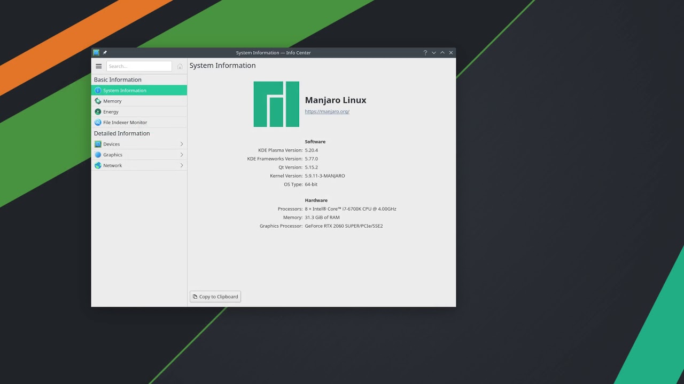Click the Memory chip icon
Image resolution: width=684 pixels, height=384 pixels.
pos(98,101)
